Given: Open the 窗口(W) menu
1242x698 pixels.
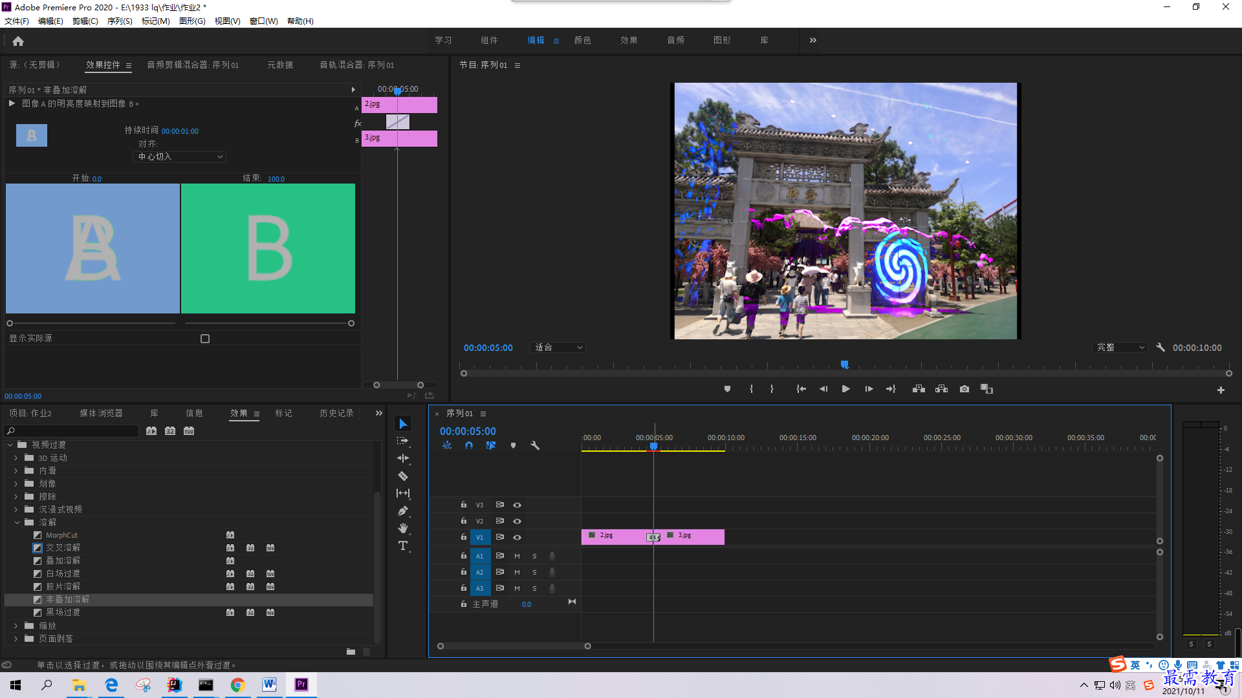Looking at the screenshot, I should 264,21.
